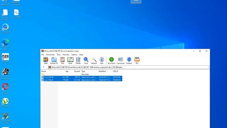Select the msvcr100.dll file on the desktop
This screenshot has height=128, width=227.
tap(16, 14)
